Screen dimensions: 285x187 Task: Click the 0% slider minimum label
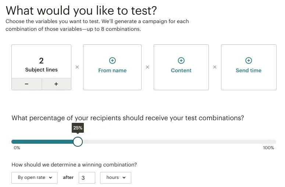tap(17, 148)
